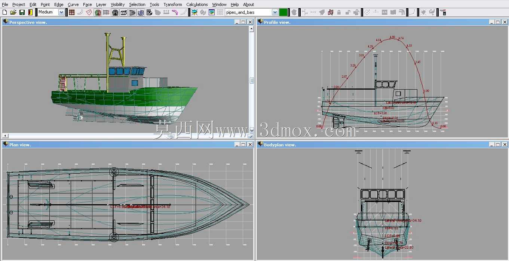The width and height of the screenshot is (509, 261).
Task: Click the grey layered plates icon
Action: click(203, 12)
